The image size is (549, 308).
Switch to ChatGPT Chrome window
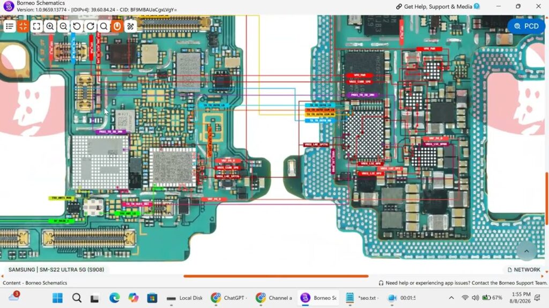(229, 298)
